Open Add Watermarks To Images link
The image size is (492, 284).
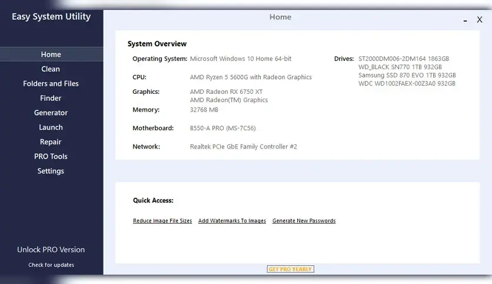pyautogui.click(x=232, y=221)
